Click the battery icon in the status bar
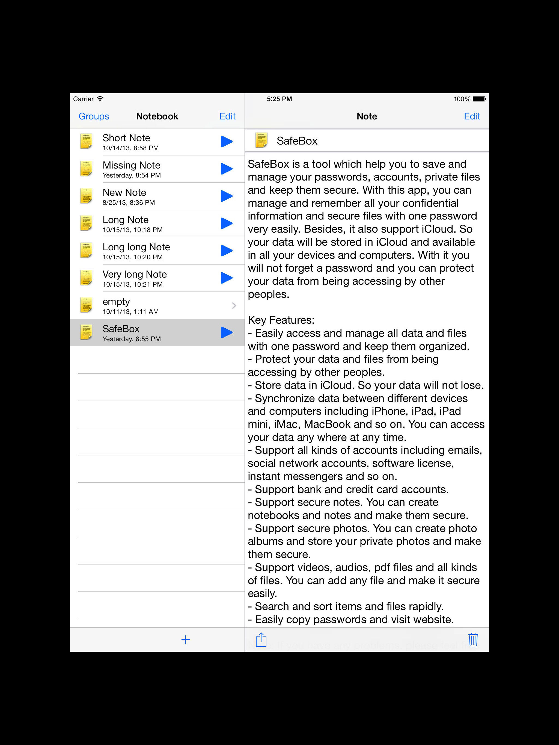 coord(479,99)
